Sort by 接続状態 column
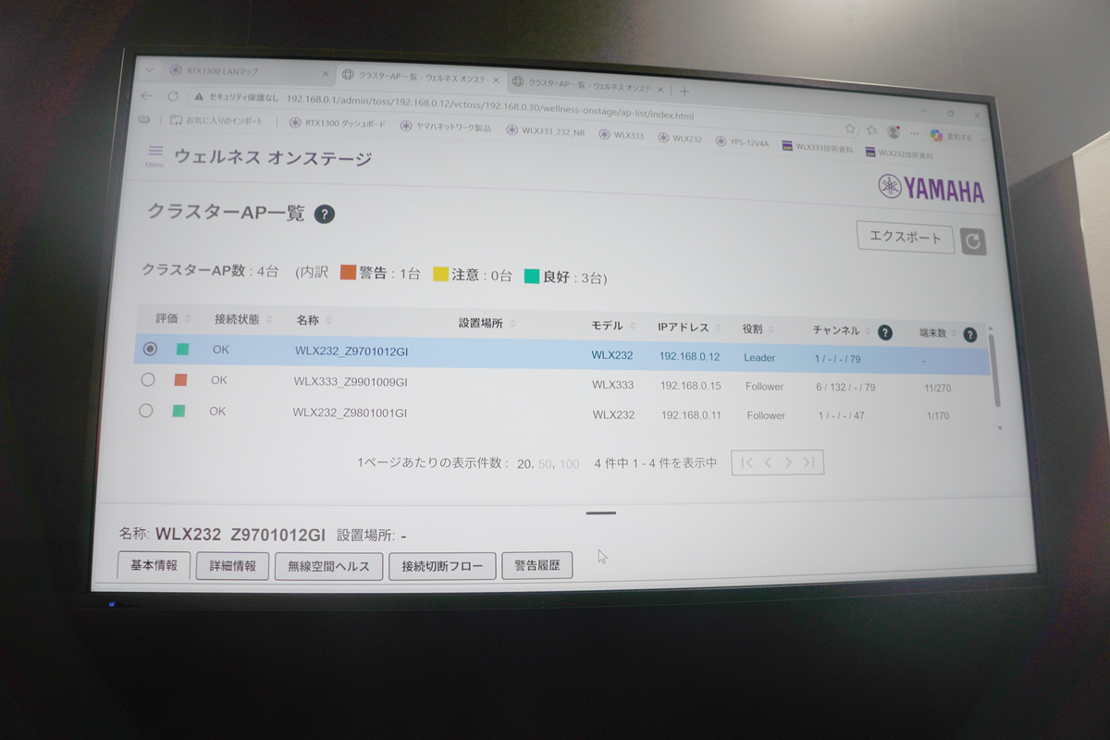This screenshot has height=740, width=1110. pos(243,319)
